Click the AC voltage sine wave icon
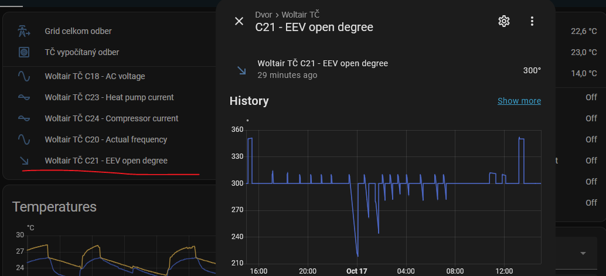 (24, 76)
